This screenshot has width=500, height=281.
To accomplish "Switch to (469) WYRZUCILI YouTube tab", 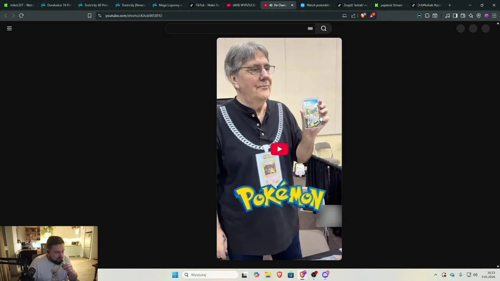I will tap(242, 5).
